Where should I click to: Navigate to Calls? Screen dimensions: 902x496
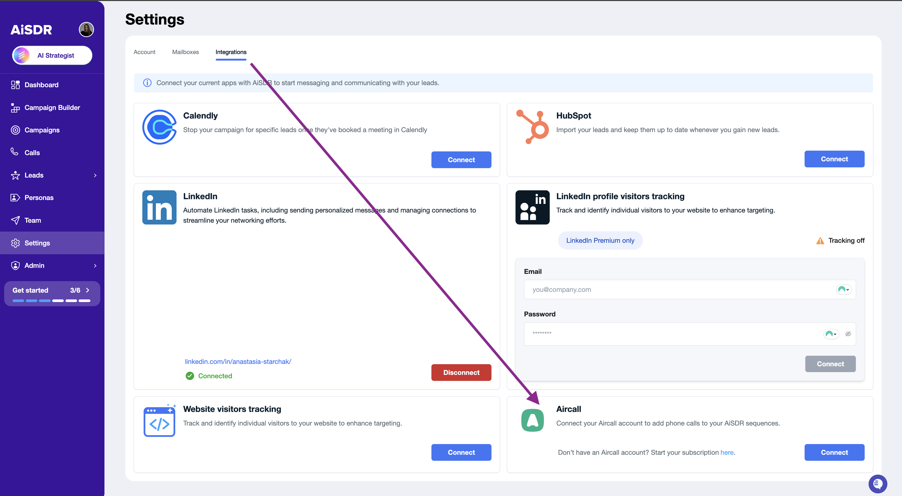coord(52,153)
